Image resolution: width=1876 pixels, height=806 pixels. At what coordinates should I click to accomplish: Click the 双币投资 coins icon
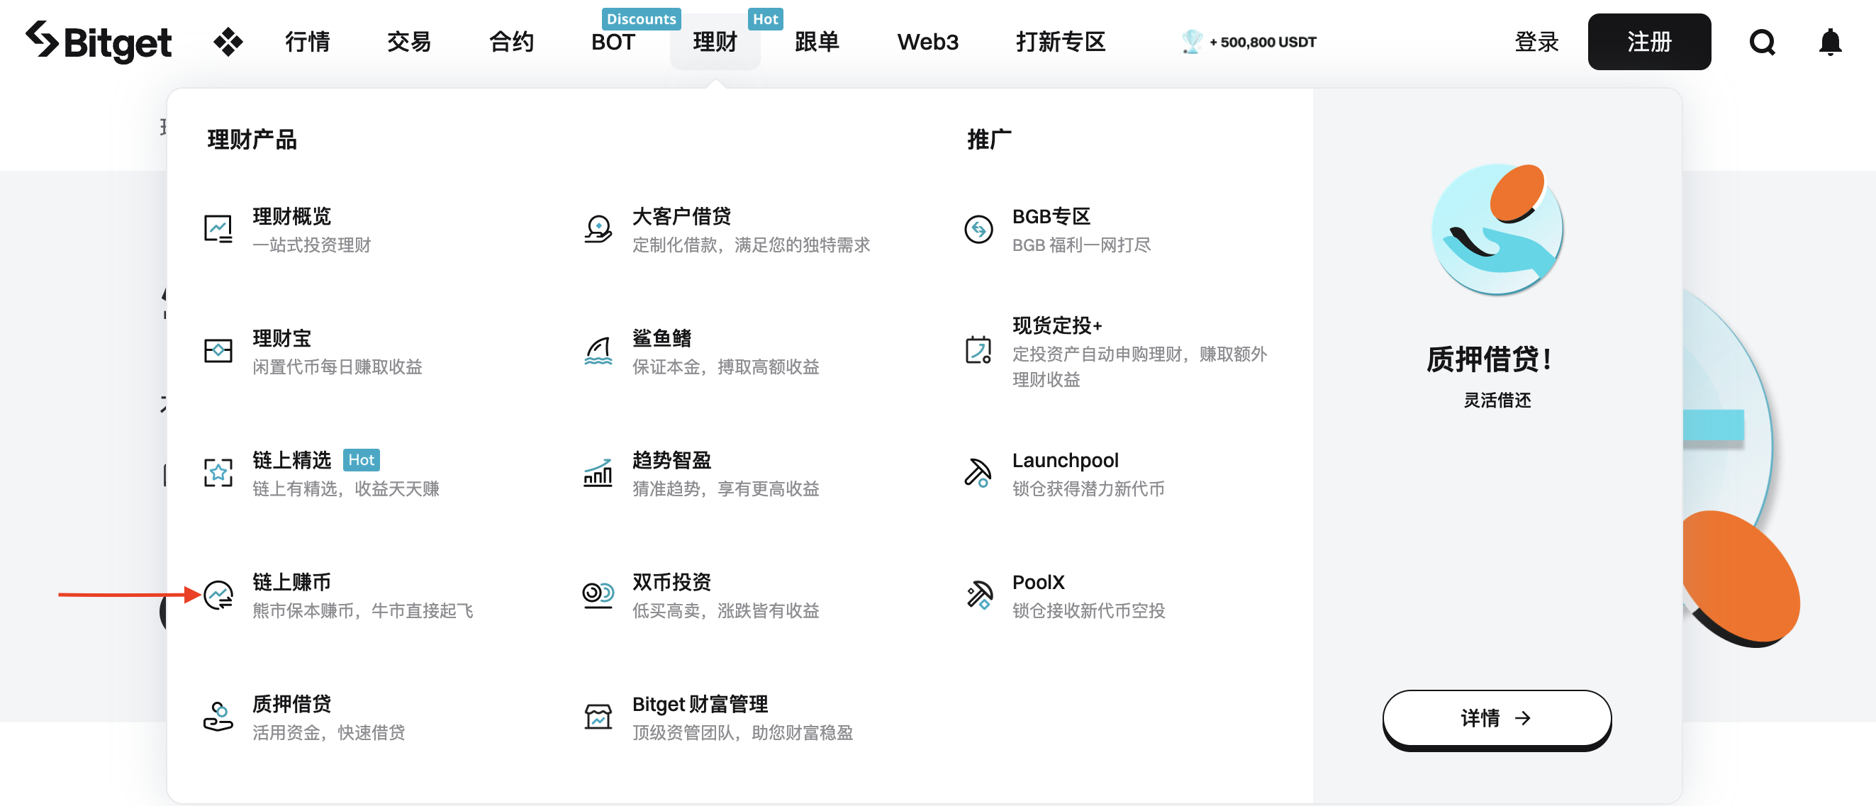coord(598,595)
